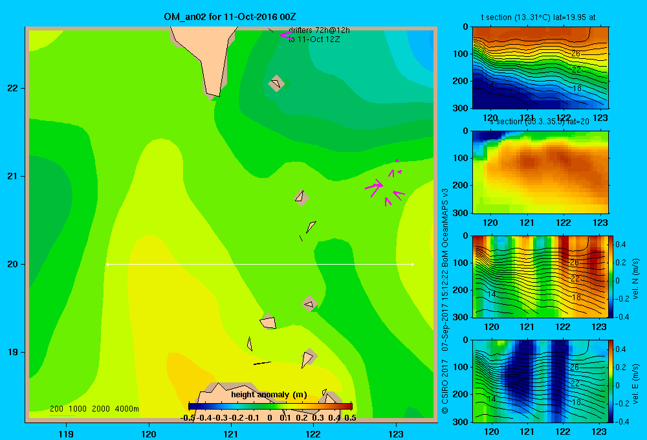The width and height of the screenshot is (647, 440).
Task: Click the "-0.5" tick on height anomaly scale
Action: (188, 418)
